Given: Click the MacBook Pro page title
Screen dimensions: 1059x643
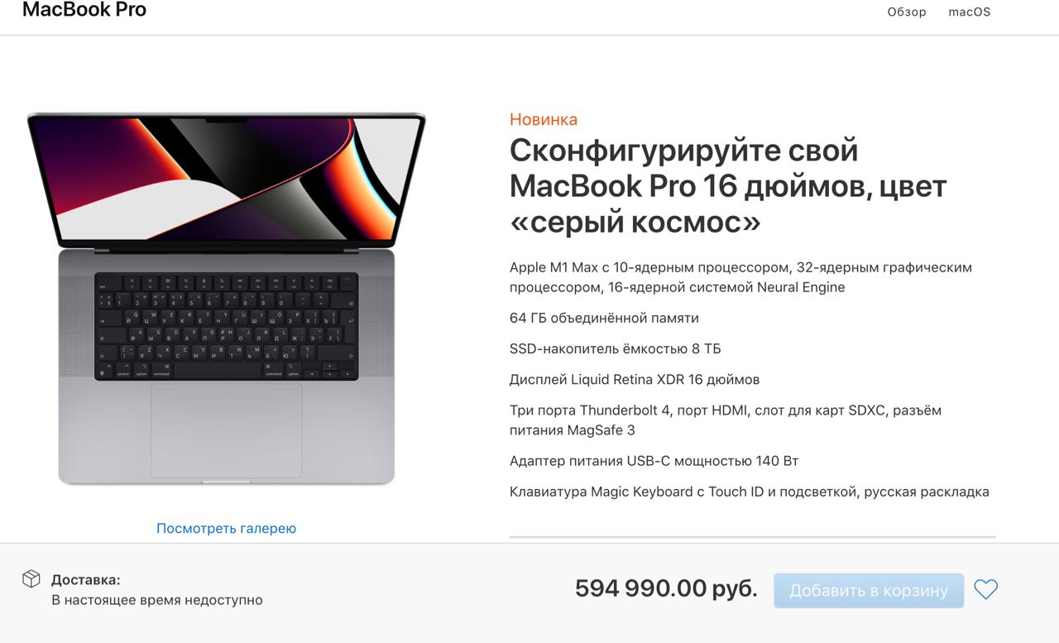Looking at the screenshot, I should [x=84, y=10].
